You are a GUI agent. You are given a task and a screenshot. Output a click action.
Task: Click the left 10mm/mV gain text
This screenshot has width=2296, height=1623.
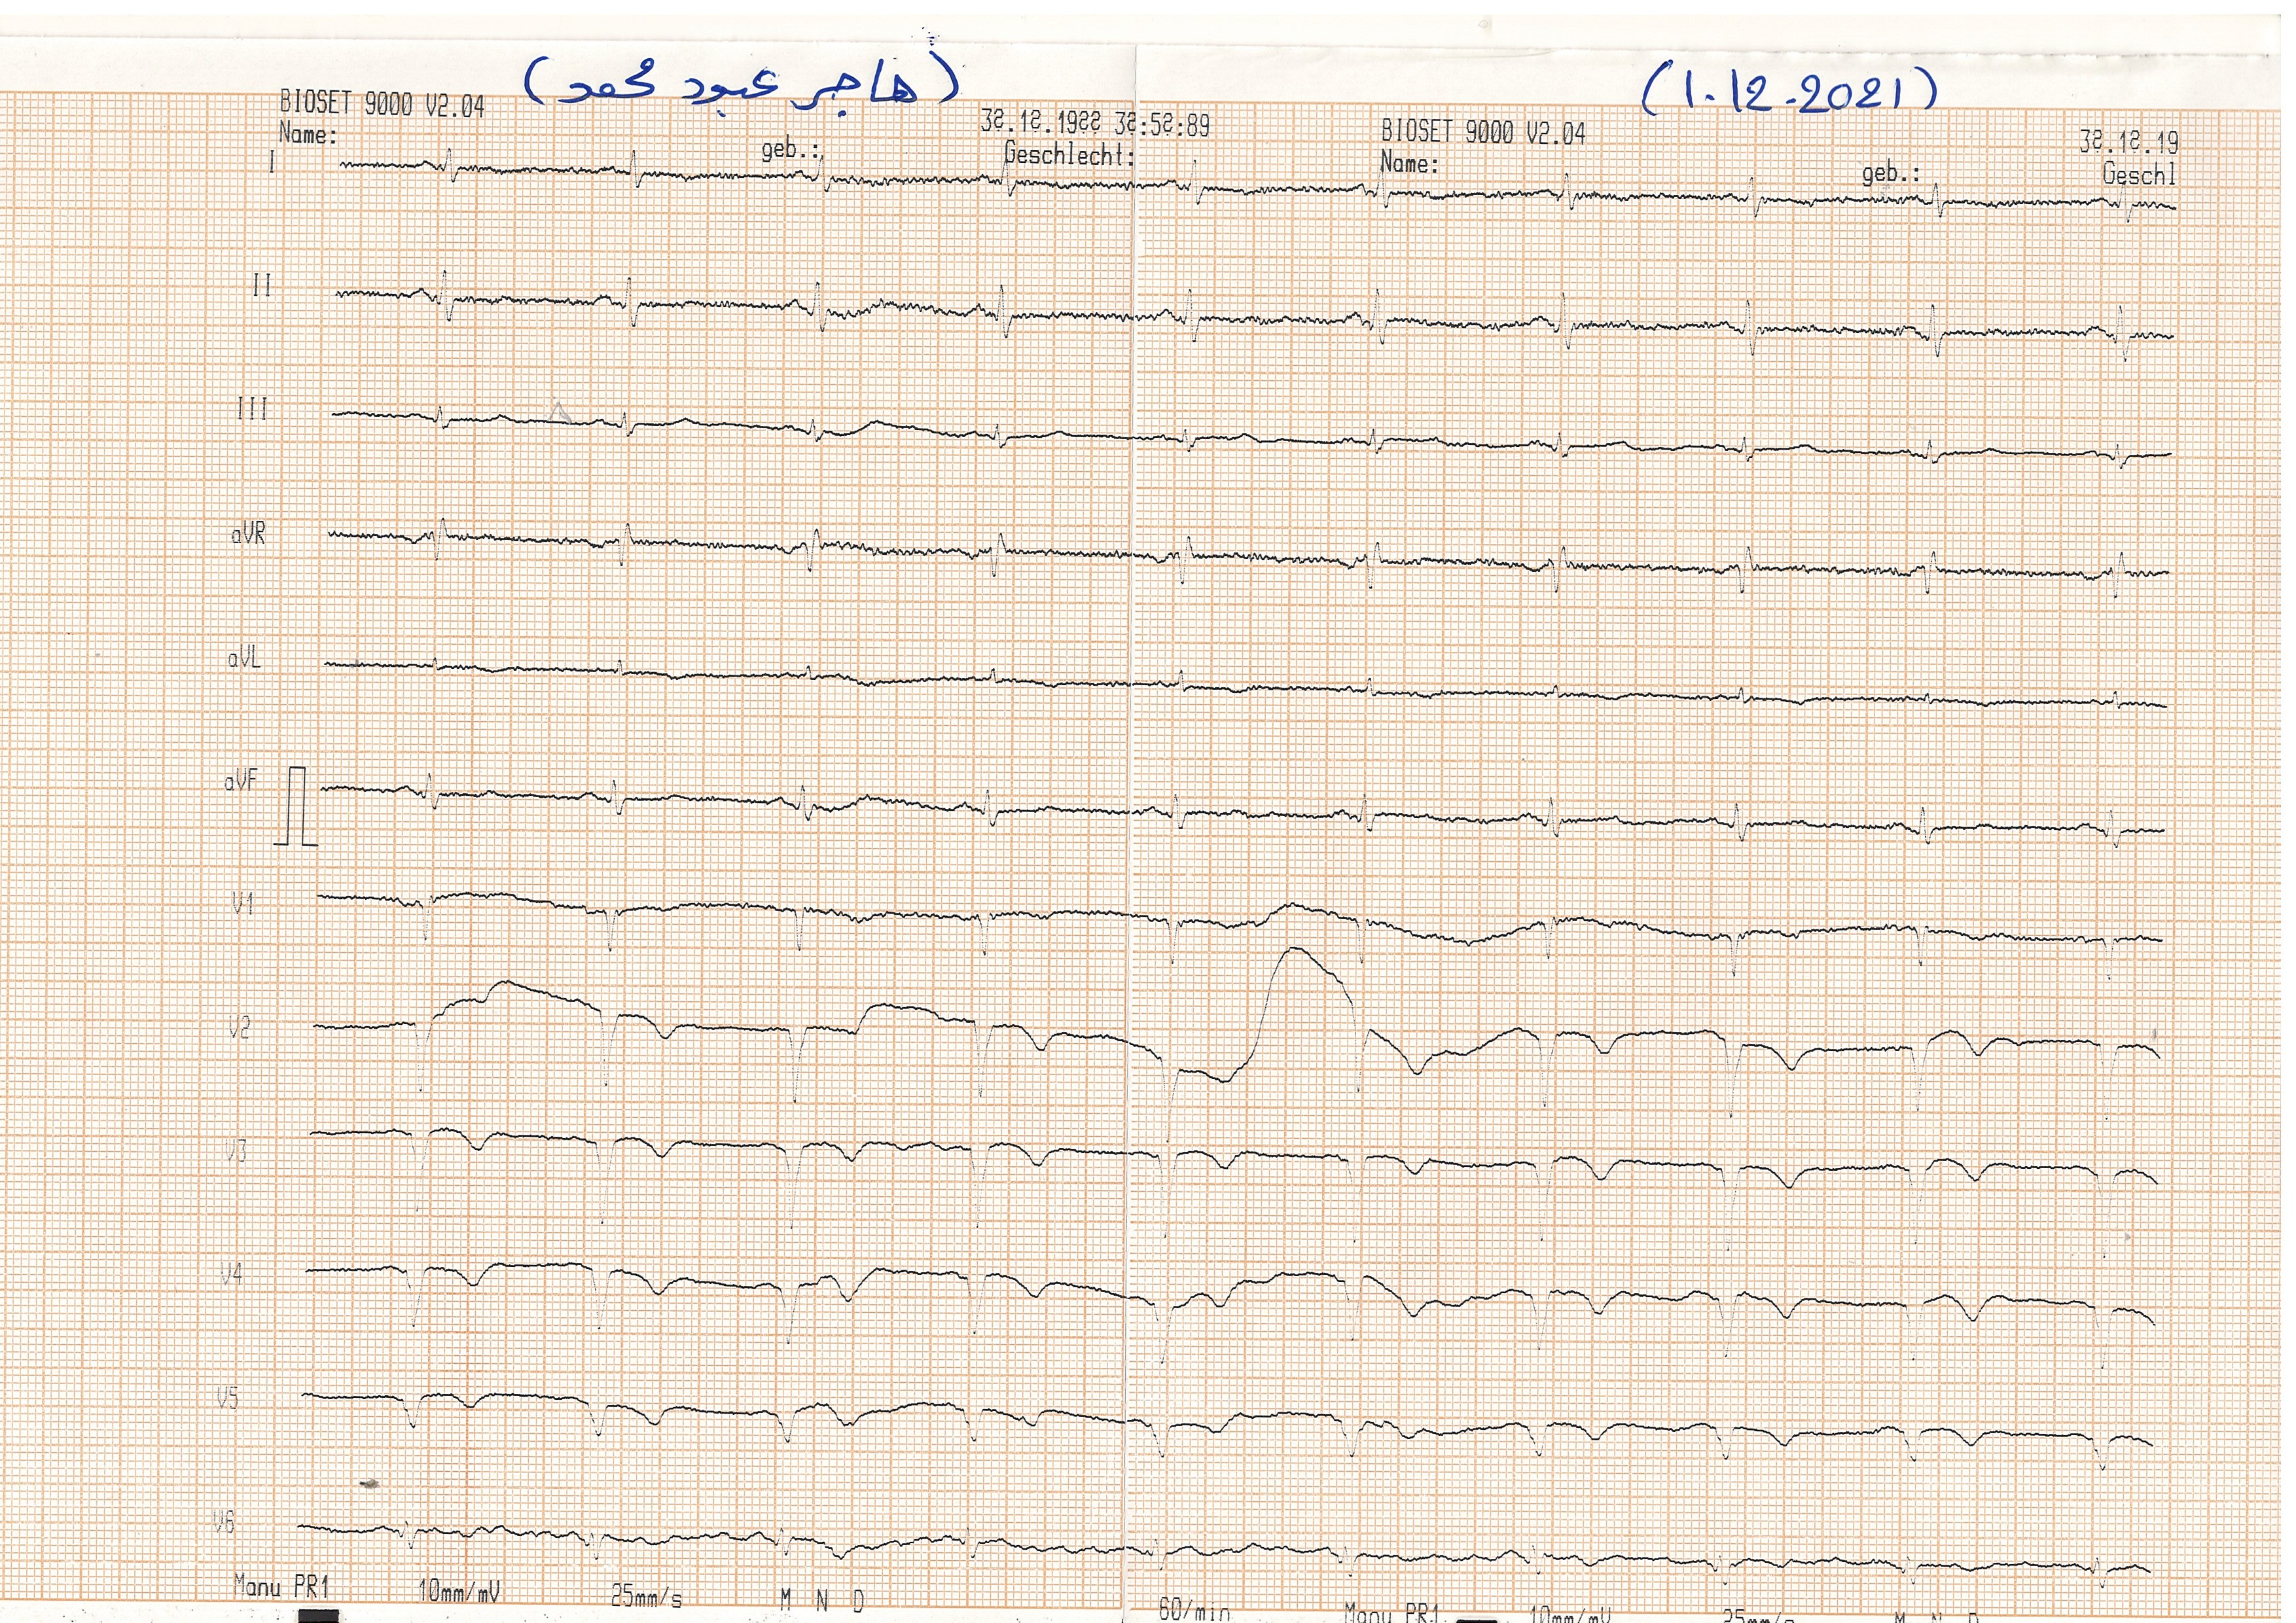459,1591
